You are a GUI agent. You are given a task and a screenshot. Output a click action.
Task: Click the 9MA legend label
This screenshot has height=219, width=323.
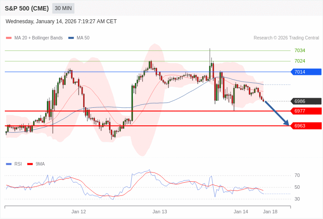pyautogui.click(x=40, y=164)
